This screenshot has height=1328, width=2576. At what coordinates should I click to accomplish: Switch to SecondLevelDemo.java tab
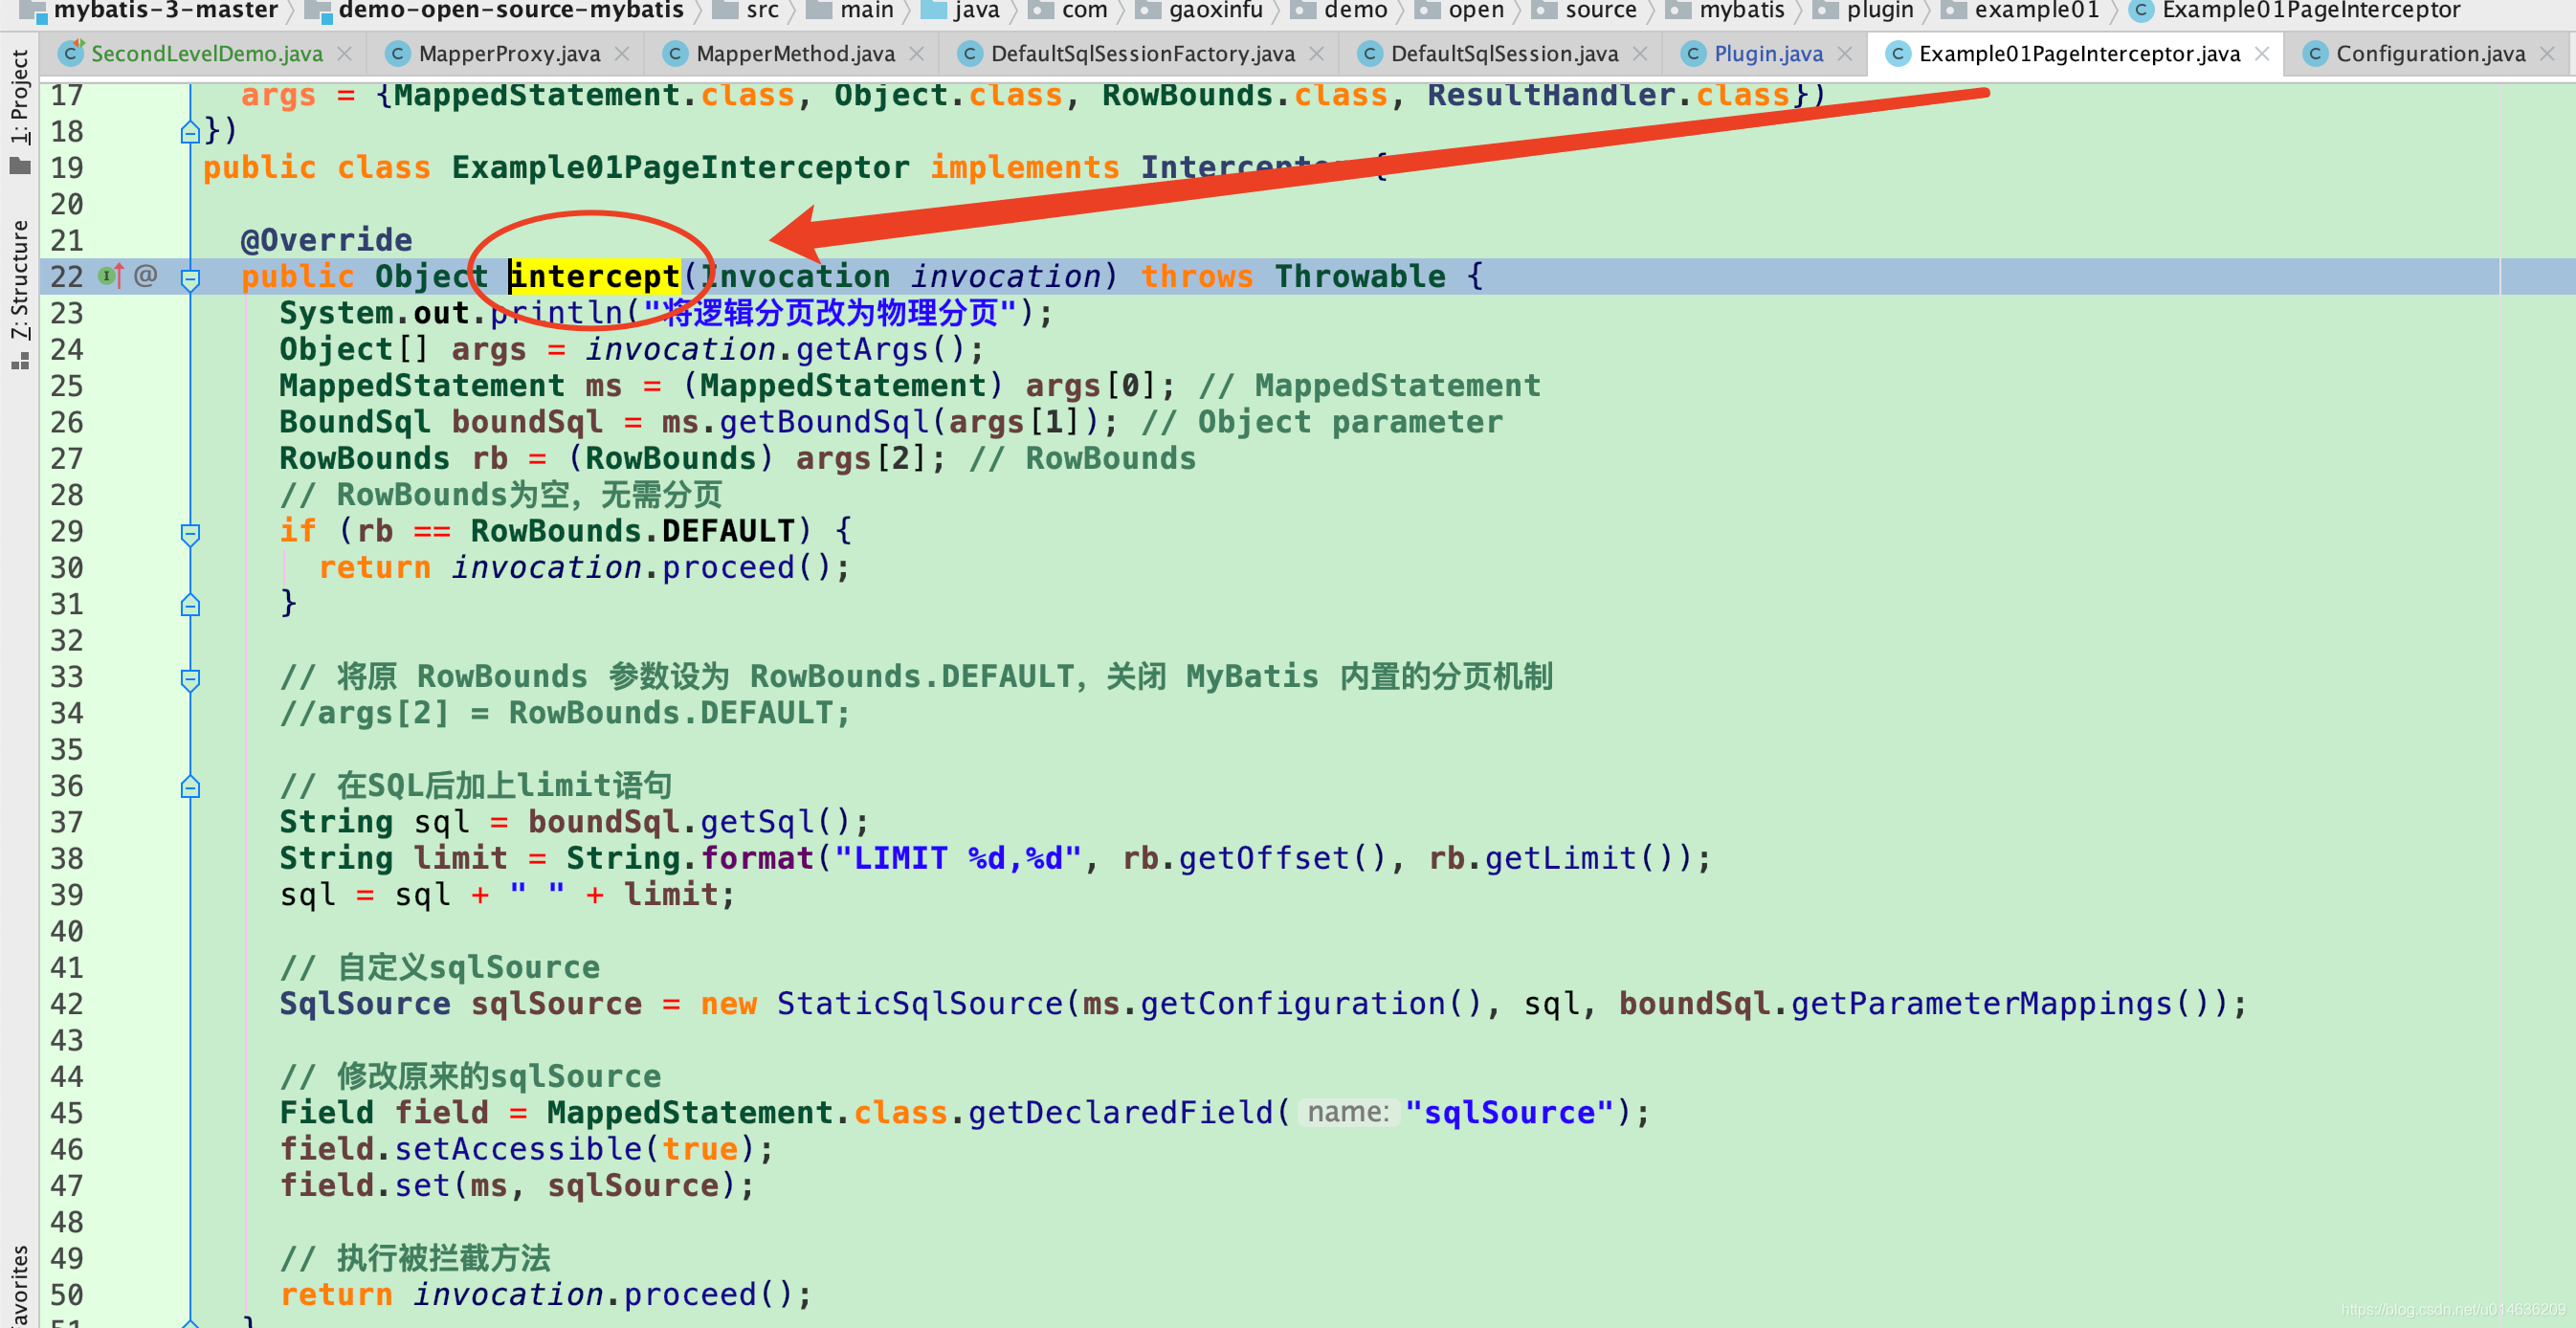click(206, 53)
